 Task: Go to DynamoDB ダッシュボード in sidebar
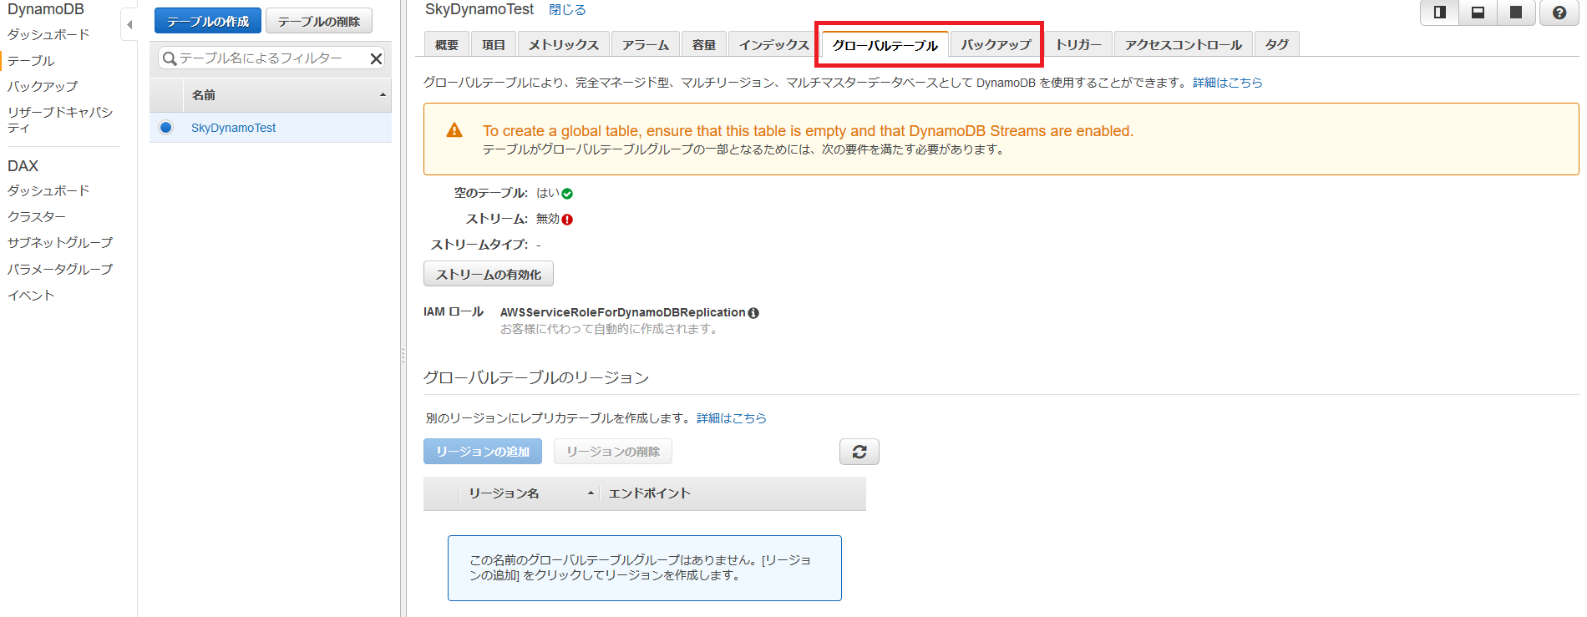[x=48, y=34]
